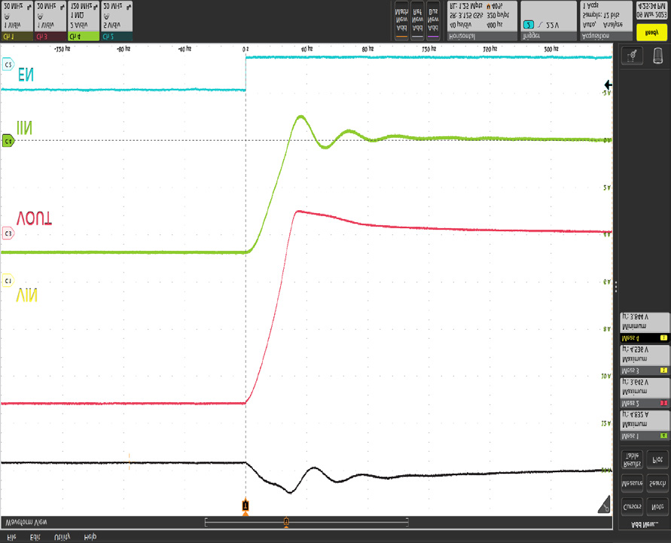Screen dimensions: 671x543
Task: Toggle the Ch 2 channel badge
Action: coord(116,20)
